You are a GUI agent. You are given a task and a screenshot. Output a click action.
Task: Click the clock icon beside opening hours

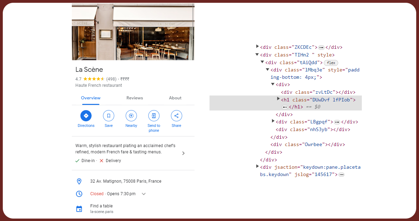click(x=79, y=194)
